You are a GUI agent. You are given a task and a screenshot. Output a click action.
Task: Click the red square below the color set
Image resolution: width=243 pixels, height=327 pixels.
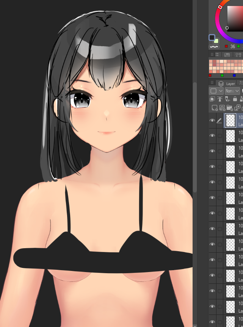click(x=210, y=75)
